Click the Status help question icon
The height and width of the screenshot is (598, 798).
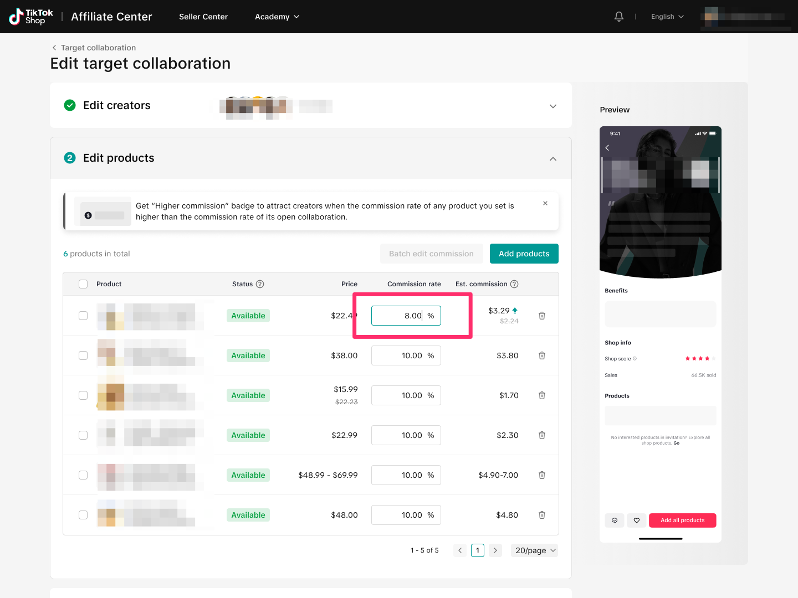(260, 284)
